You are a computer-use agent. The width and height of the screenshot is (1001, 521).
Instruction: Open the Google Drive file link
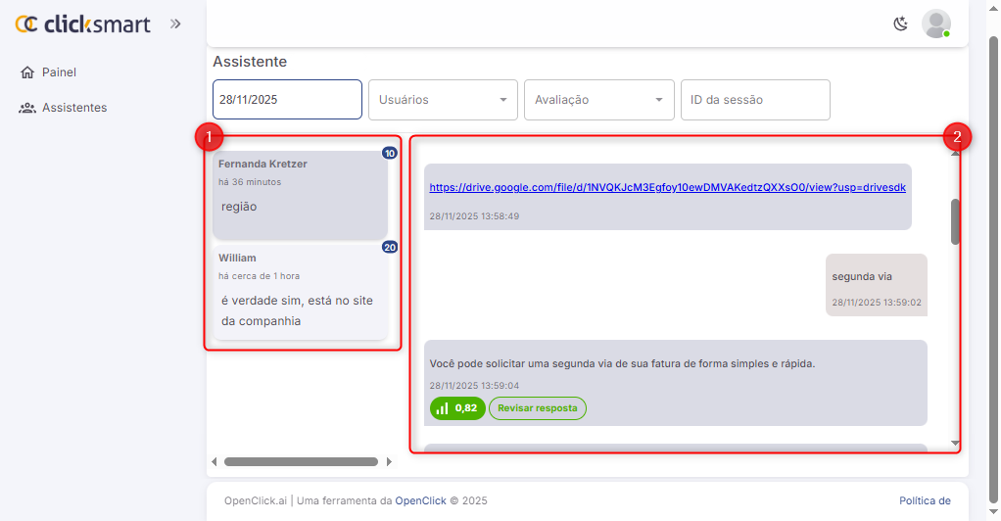pos(667,187)
